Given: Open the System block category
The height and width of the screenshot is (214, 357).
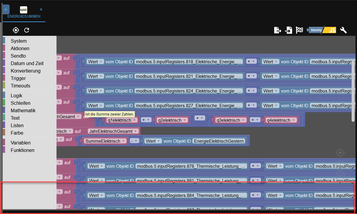Looking at the screenshot, I should (x=19, y=41).
